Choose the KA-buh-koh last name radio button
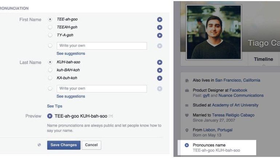This screenshot has width=280, height=158. pos(50,78)
